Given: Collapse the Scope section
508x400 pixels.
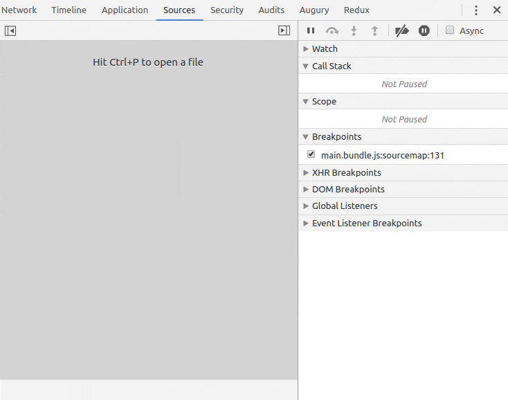Looking at the screenshot, I should (403, 101).
